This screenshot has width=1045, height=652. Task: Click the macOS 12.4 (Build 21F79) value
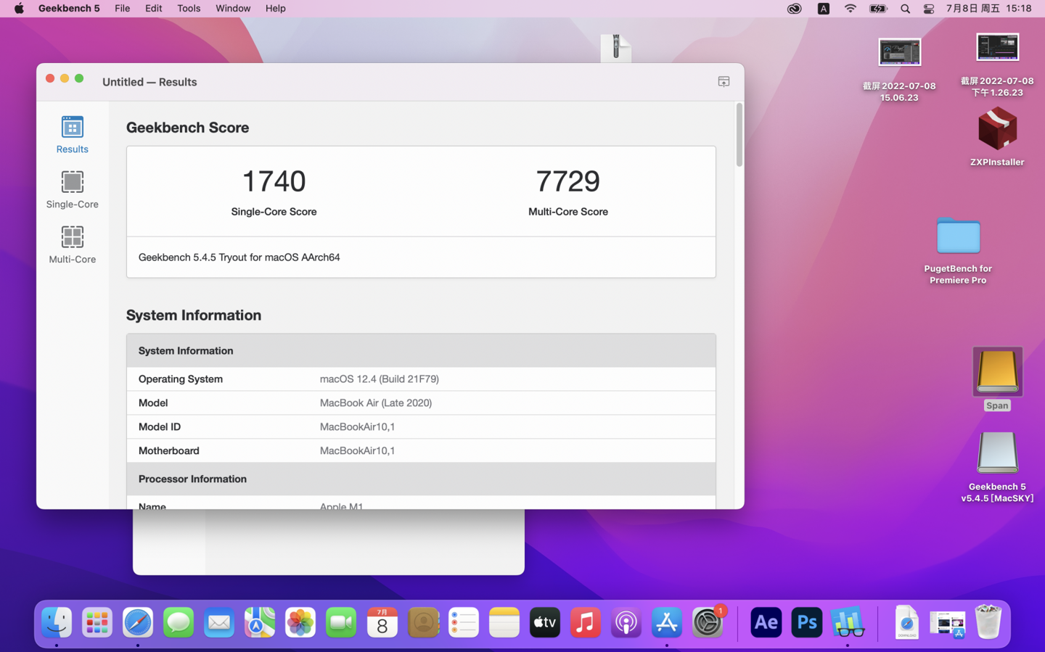[x=380, y=379]
